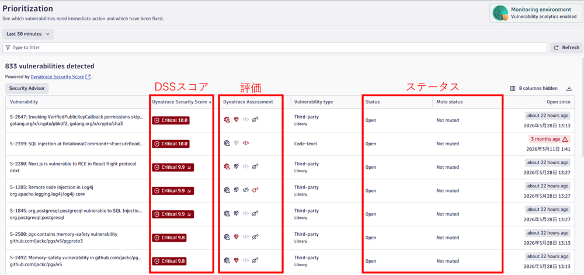Click the Critical 9.8 badge for S-2500
This screenshot has height=275, width=584.
pyautogui.click(x=169, y=238)
